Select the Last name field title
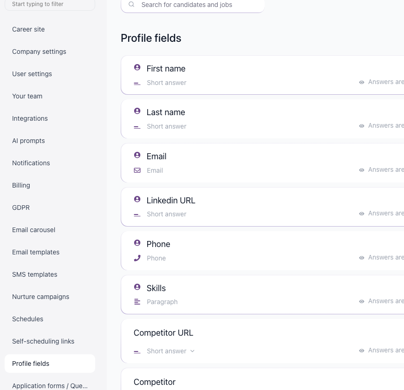 point(166,112)
